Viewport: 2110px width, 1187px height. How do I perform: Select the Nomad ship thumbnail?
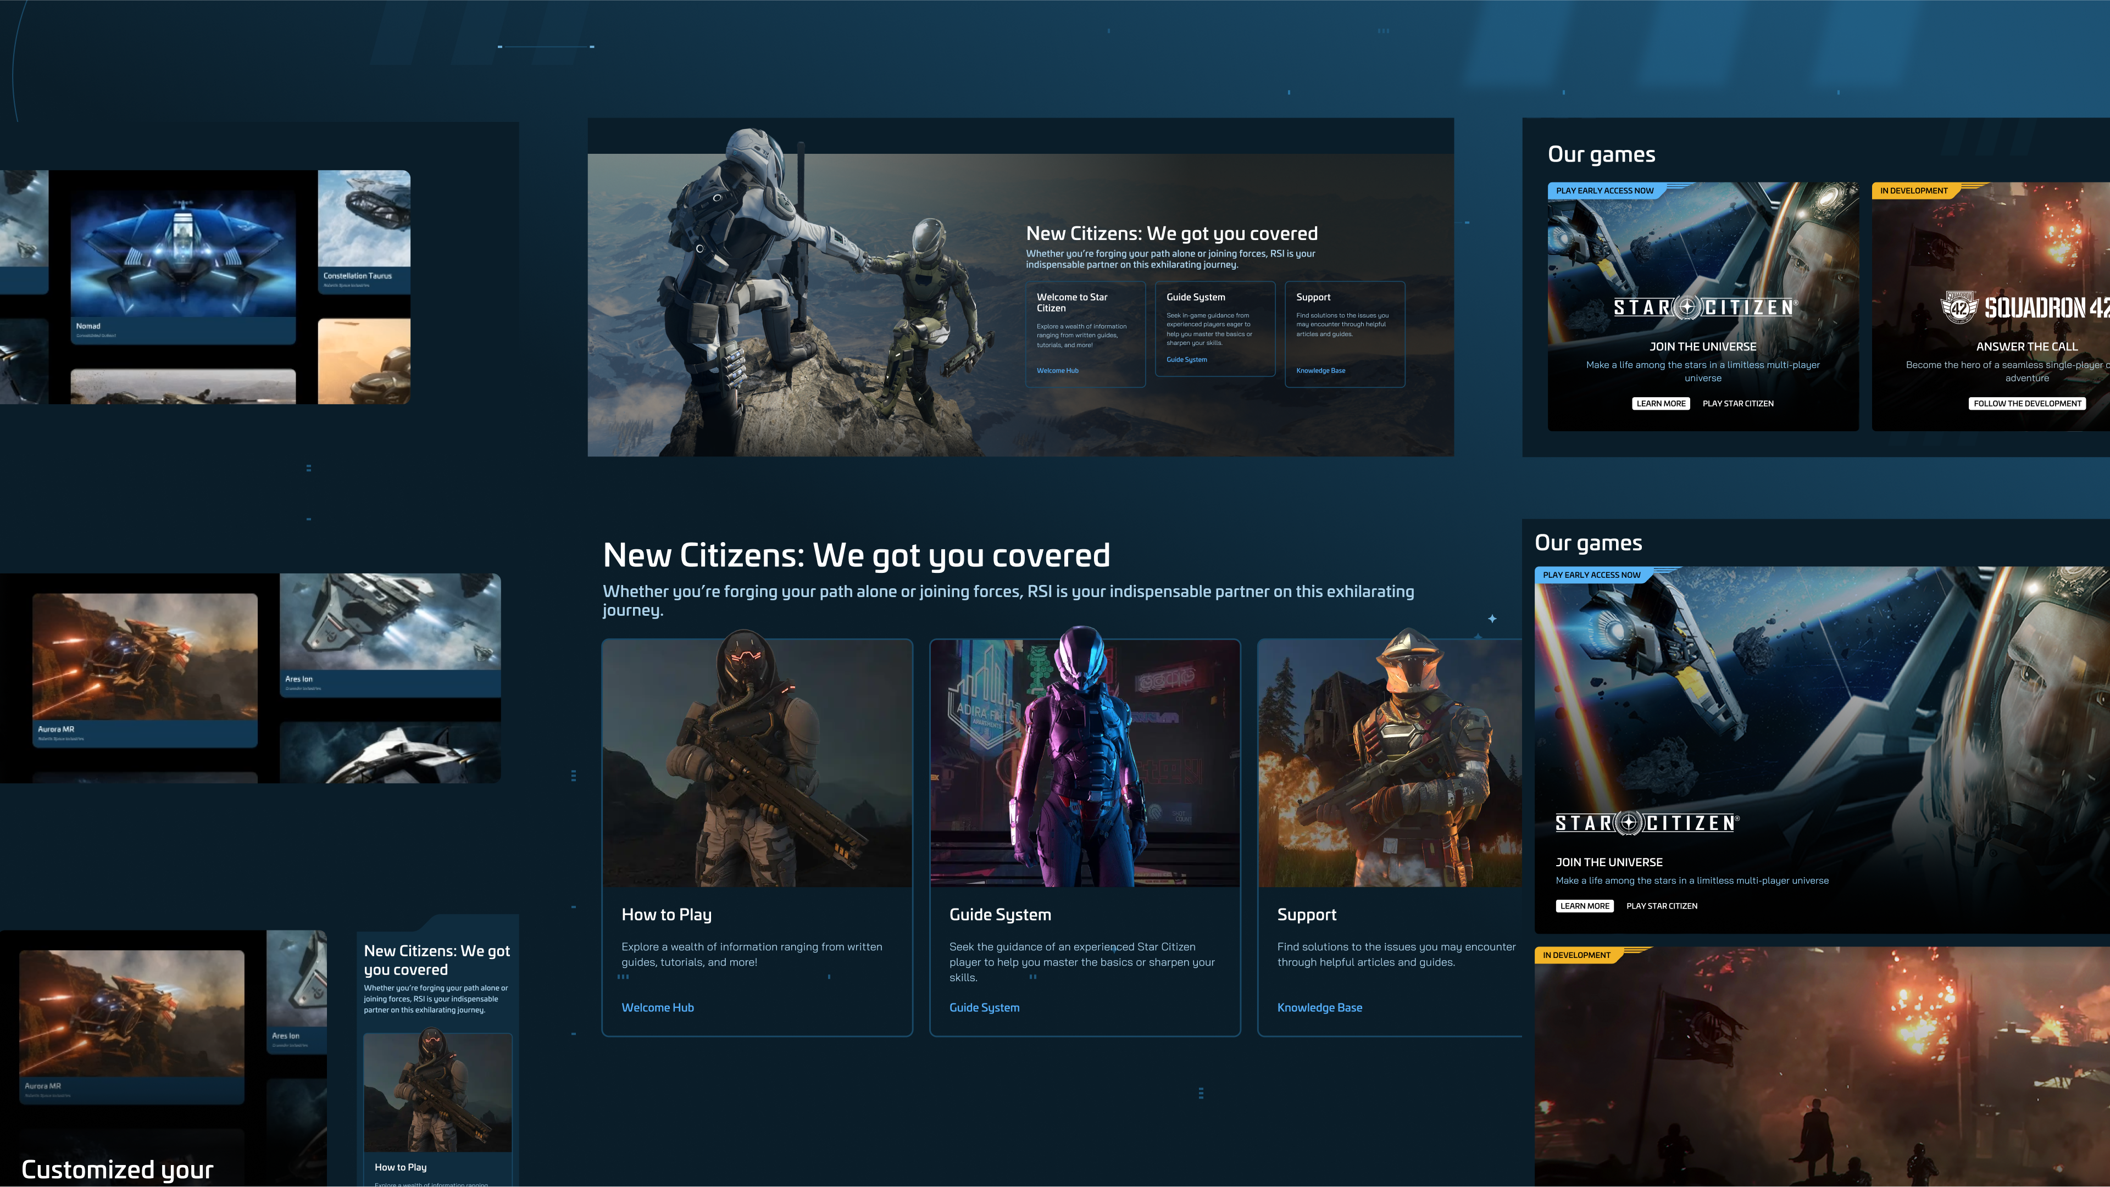(182, 254)
